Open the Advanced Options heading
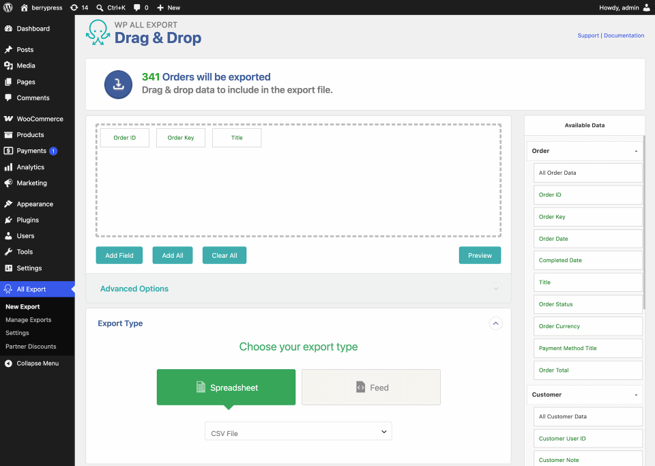Viewport: 655px width, 466px height. pyautogui.click(x=134, y=289)
